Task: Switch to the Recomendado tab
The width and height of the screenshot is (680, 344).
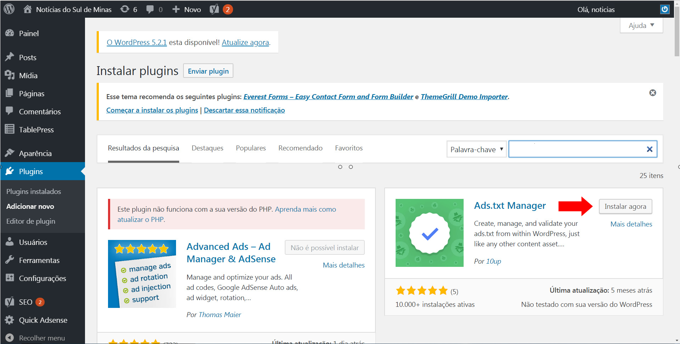Action: (300, 148)
